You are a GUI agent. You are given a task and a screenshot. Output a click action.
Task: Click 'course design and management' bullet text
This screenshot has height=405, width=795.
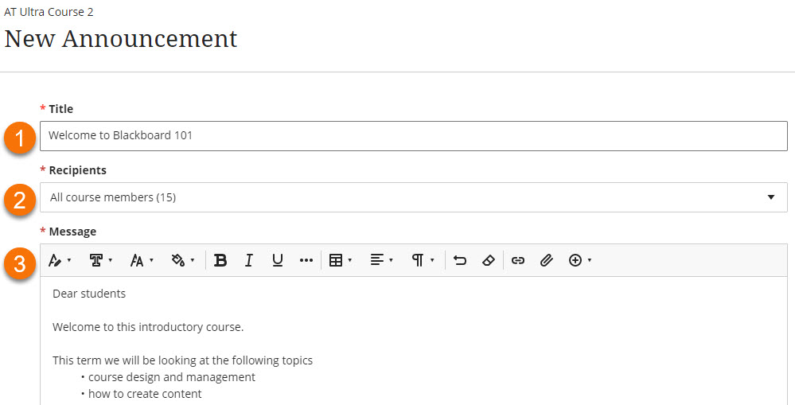click(x=172, y=377)
